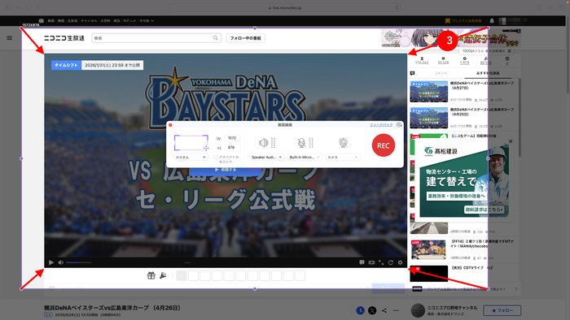Viewport: 570px width, 320px height.
Task: Open recorder settings gear icon
Action: (399, 124)
